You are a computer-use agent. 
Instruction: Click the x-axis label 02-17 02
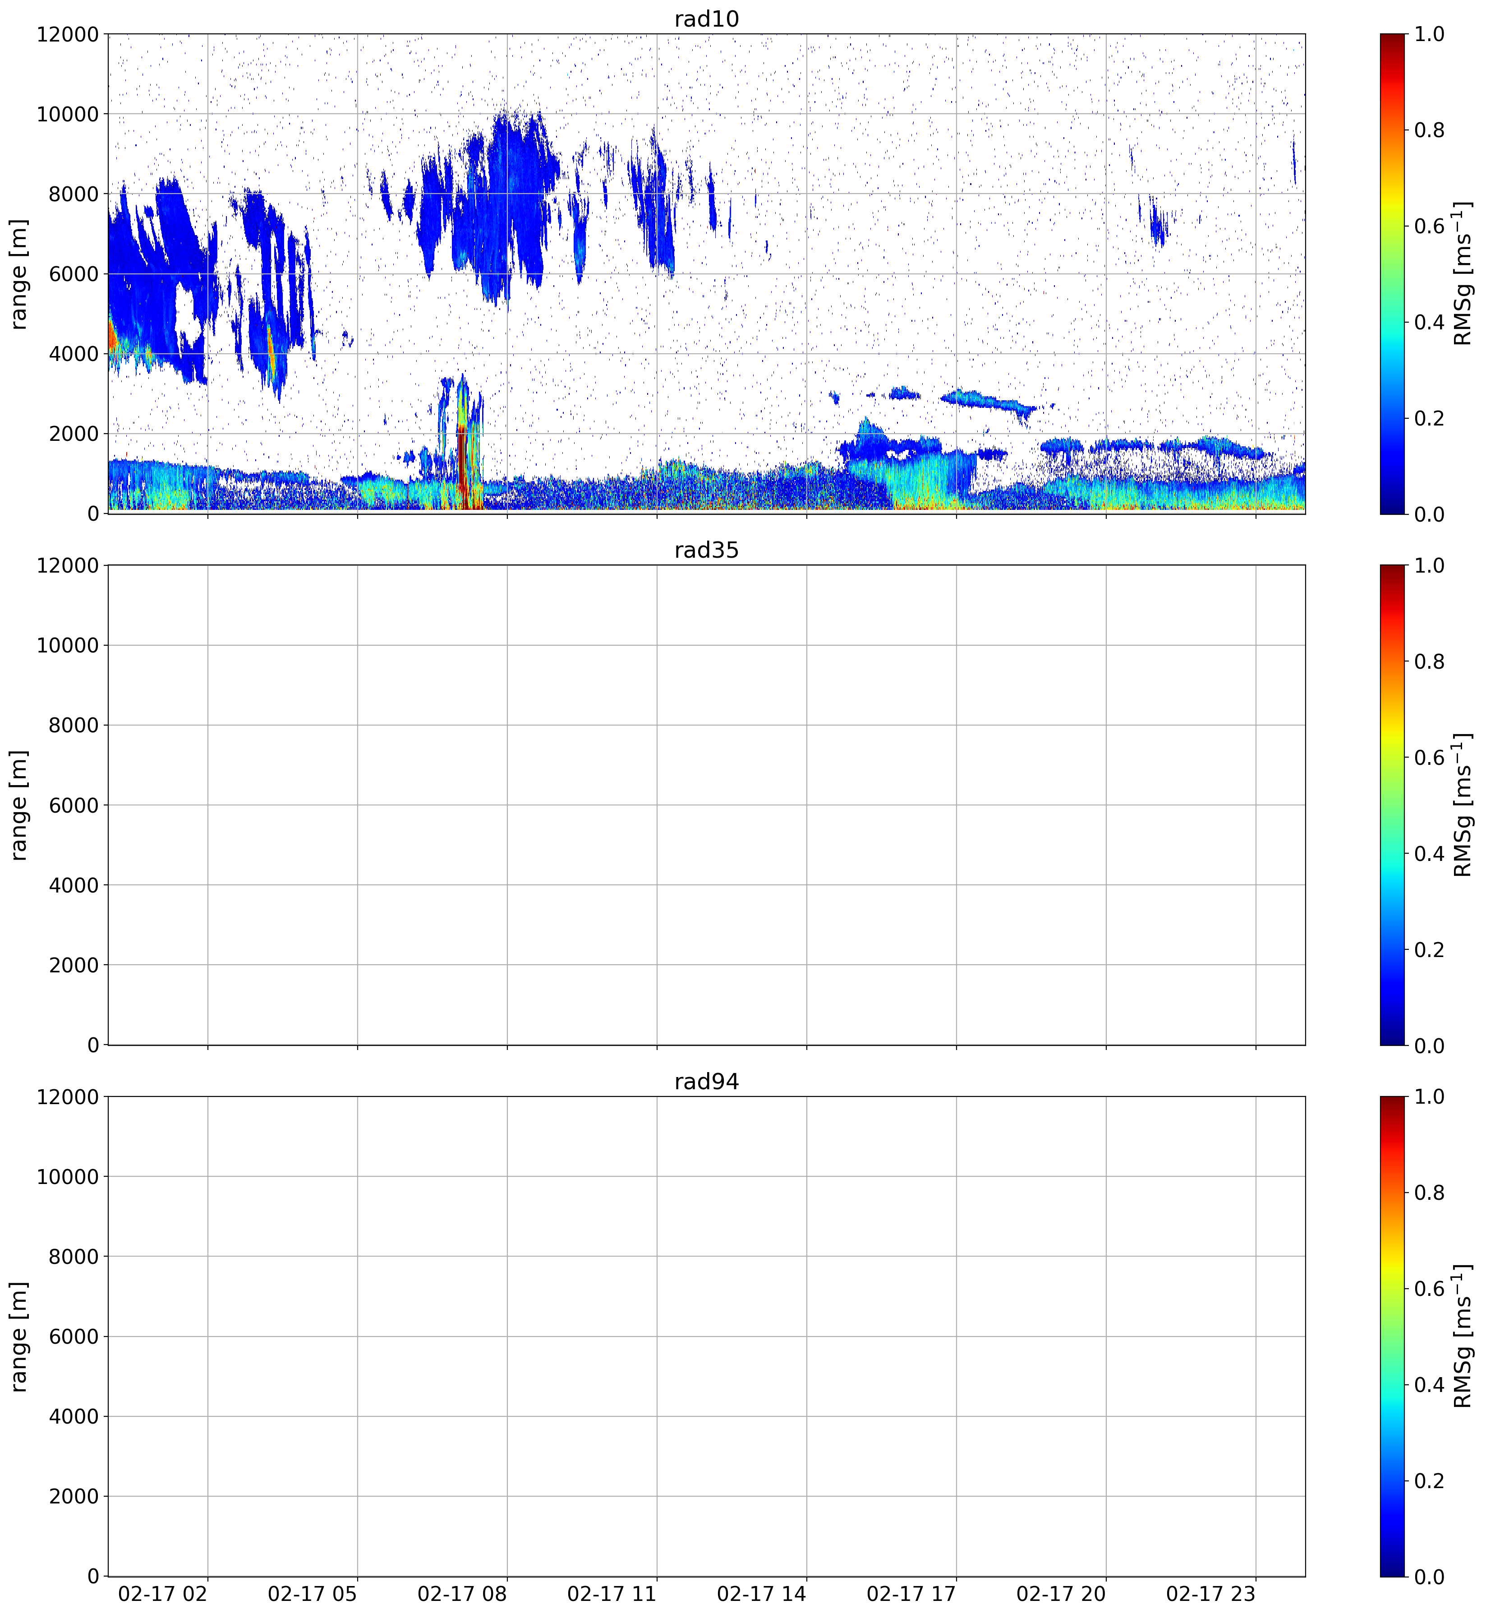pos(162,1594)
